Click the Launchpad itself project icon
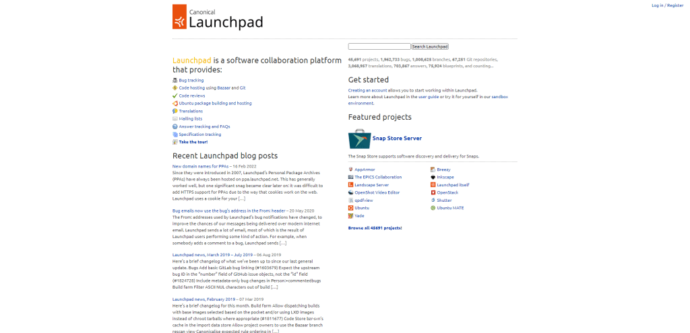 tap(433, 185)
